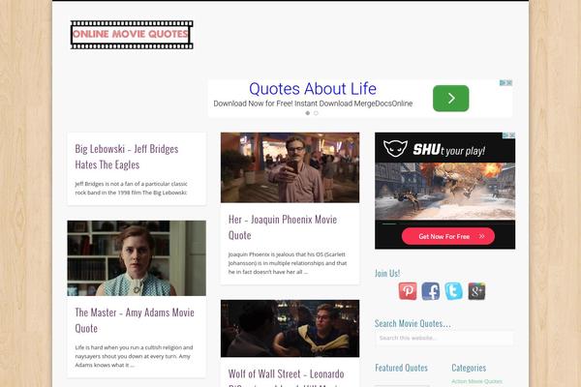Screen dimensions: 581x387
Task: Click the 'Search Movie Quotes...' heading
Action: pyautogui.click(x=413, y=323)
